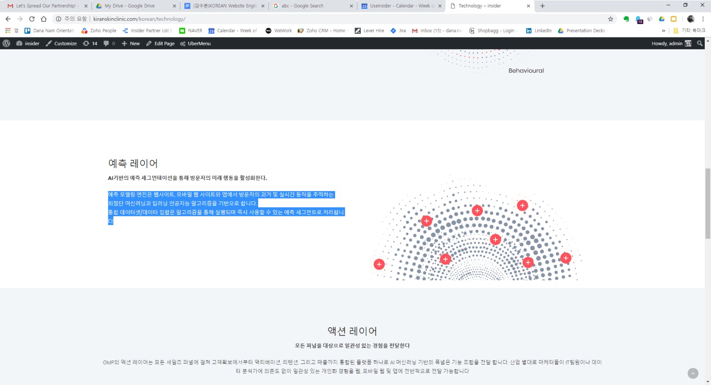The image size is (711, 385).
Task: Open the admin bar search magnifier
Action: coord(700,44)
